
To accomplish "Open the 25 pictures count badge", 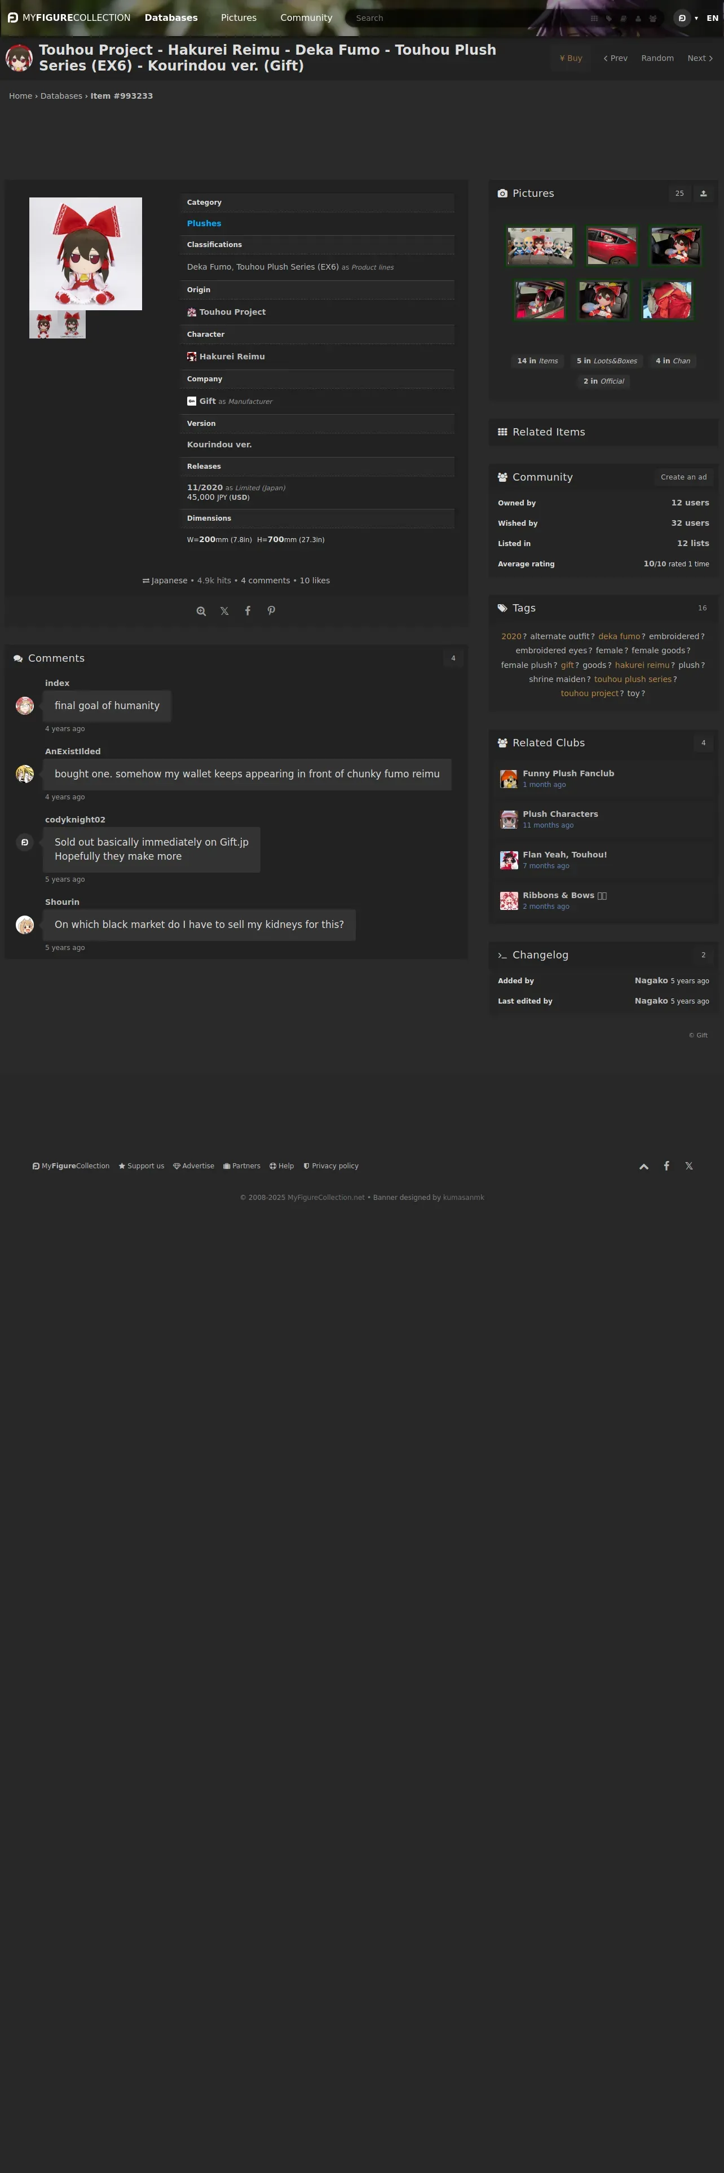I will pos(679,193).
